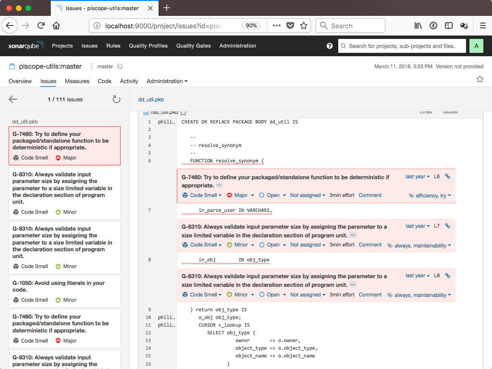Open Code Smell type dropdown for L8 issue
The height and width of the screenshot is (369, 492).
pos(202,295)
